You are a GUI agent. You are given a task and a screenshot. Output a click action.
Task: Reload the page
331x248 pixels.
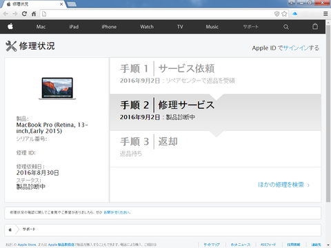click(24, 14)
